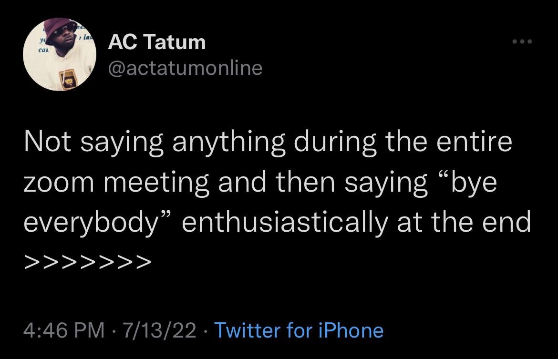Viewport: 558px width, 359px height.
Task: Click the word "zoom" in the tweet
Action: tap(59, 183)
